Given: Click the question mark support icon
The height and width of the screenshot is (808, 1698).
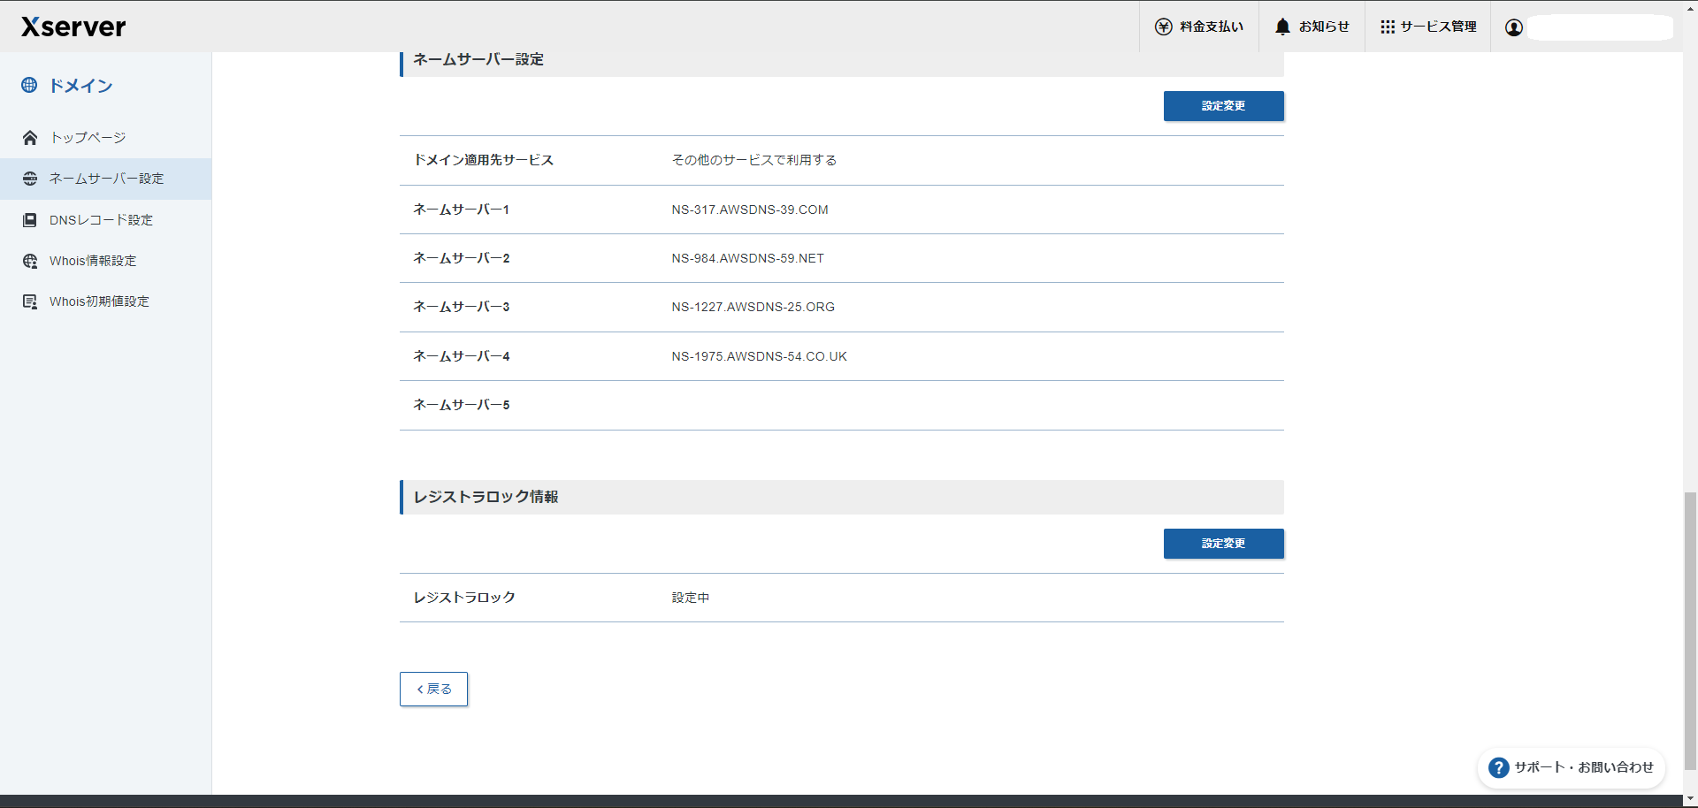Looking at the screenshot, I should 1498,767.
